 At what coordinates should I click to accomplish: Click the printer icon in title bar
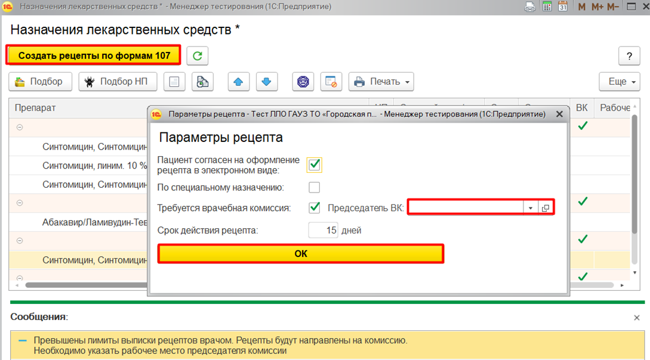[530, 7]
